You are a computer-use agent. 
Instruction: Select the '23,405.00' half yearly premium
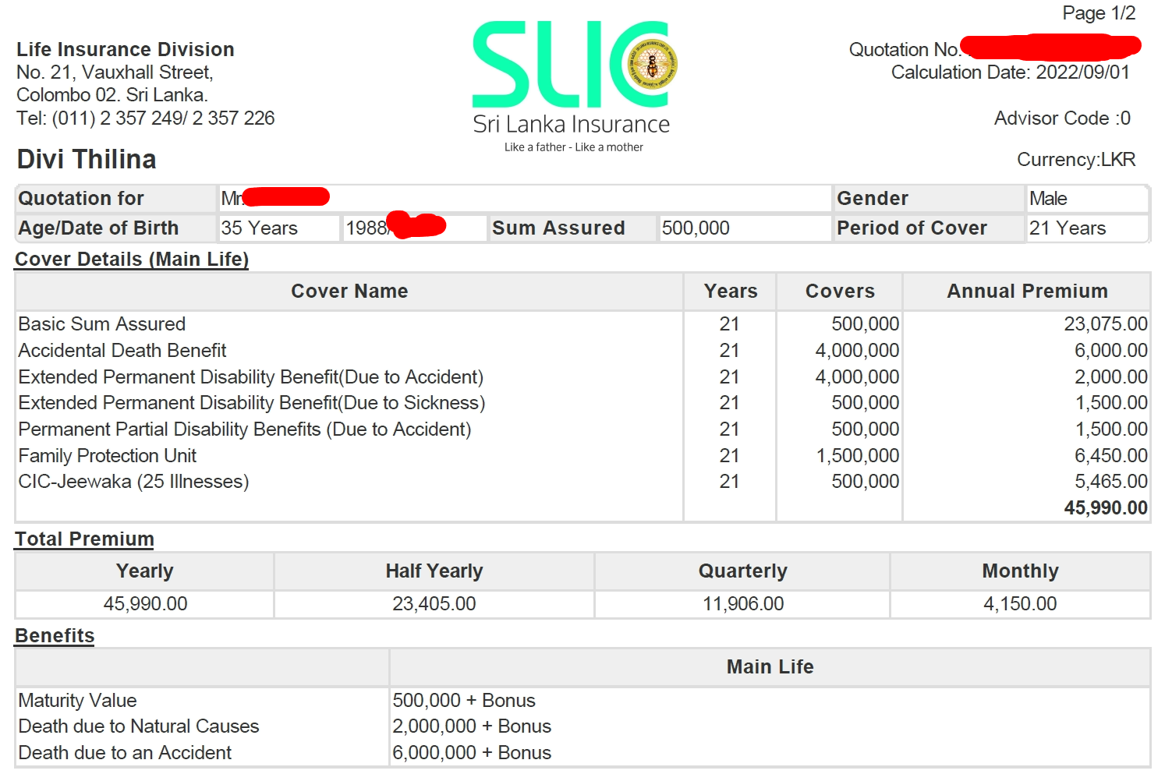point(434,604)
